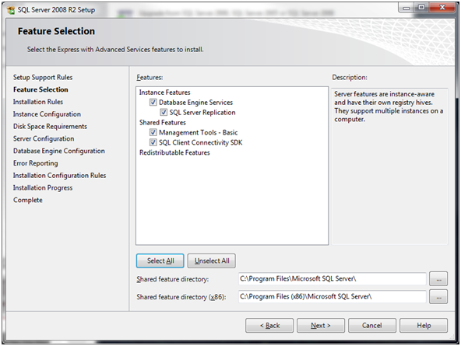Proceed with the Next button
Screen dimensions: 461x346
[321, 326]
